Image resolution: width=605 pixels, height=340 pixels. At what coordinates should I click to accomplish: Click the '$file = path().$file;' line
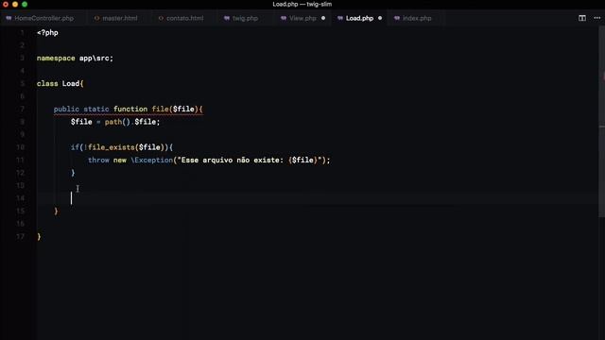(115, 122)
